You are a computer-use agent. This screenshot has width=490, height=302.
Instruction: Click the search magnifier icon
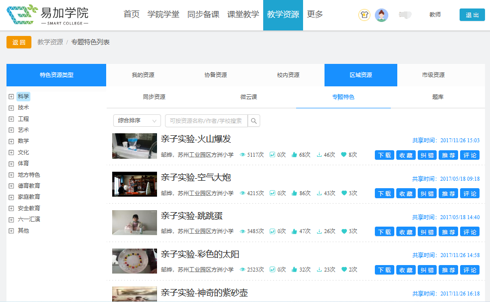point(254,121)
